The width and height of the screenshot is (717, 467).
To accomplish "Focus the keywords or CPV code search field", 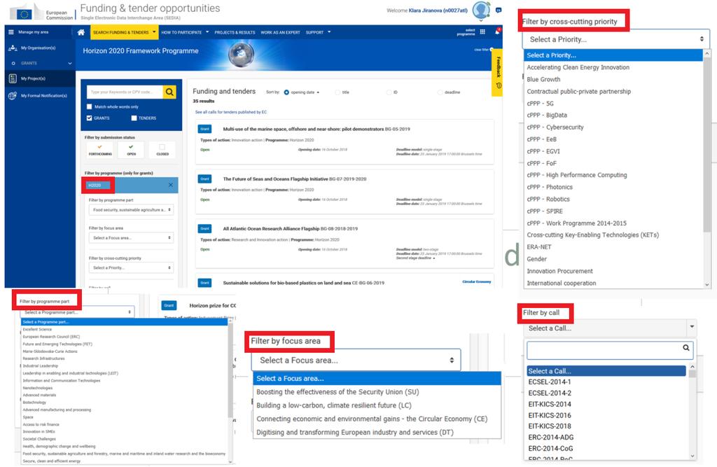I will click(125, 92).
